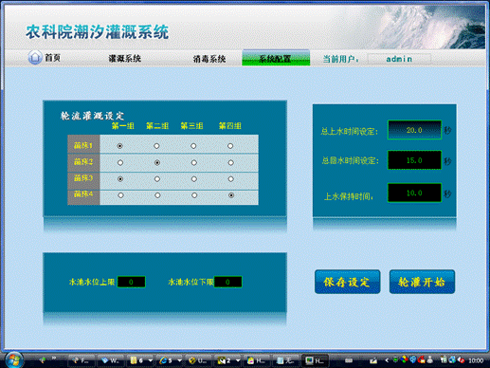Select 第一组 radio for 苗床4
This screenshot has width=490, height=368.
point(120,195)
